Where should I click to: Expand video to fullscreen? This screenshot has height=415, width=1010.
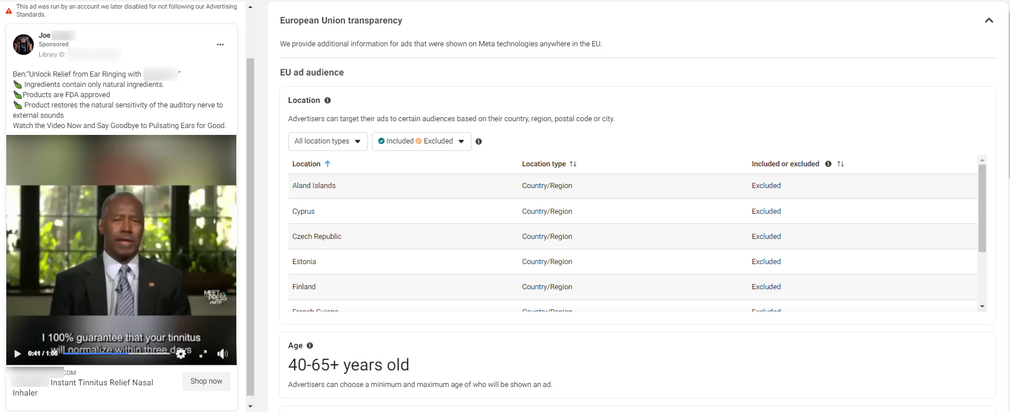point(203,354)
